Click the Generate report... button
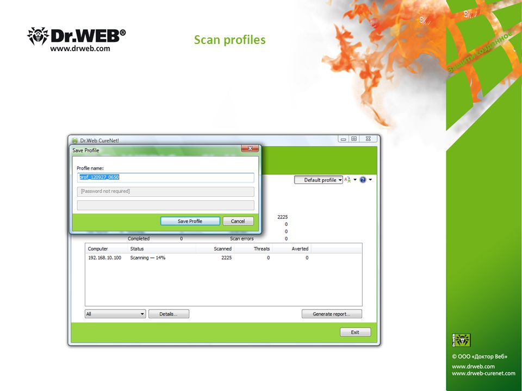Viewport: 522px width, 391px height. (332, 314)
